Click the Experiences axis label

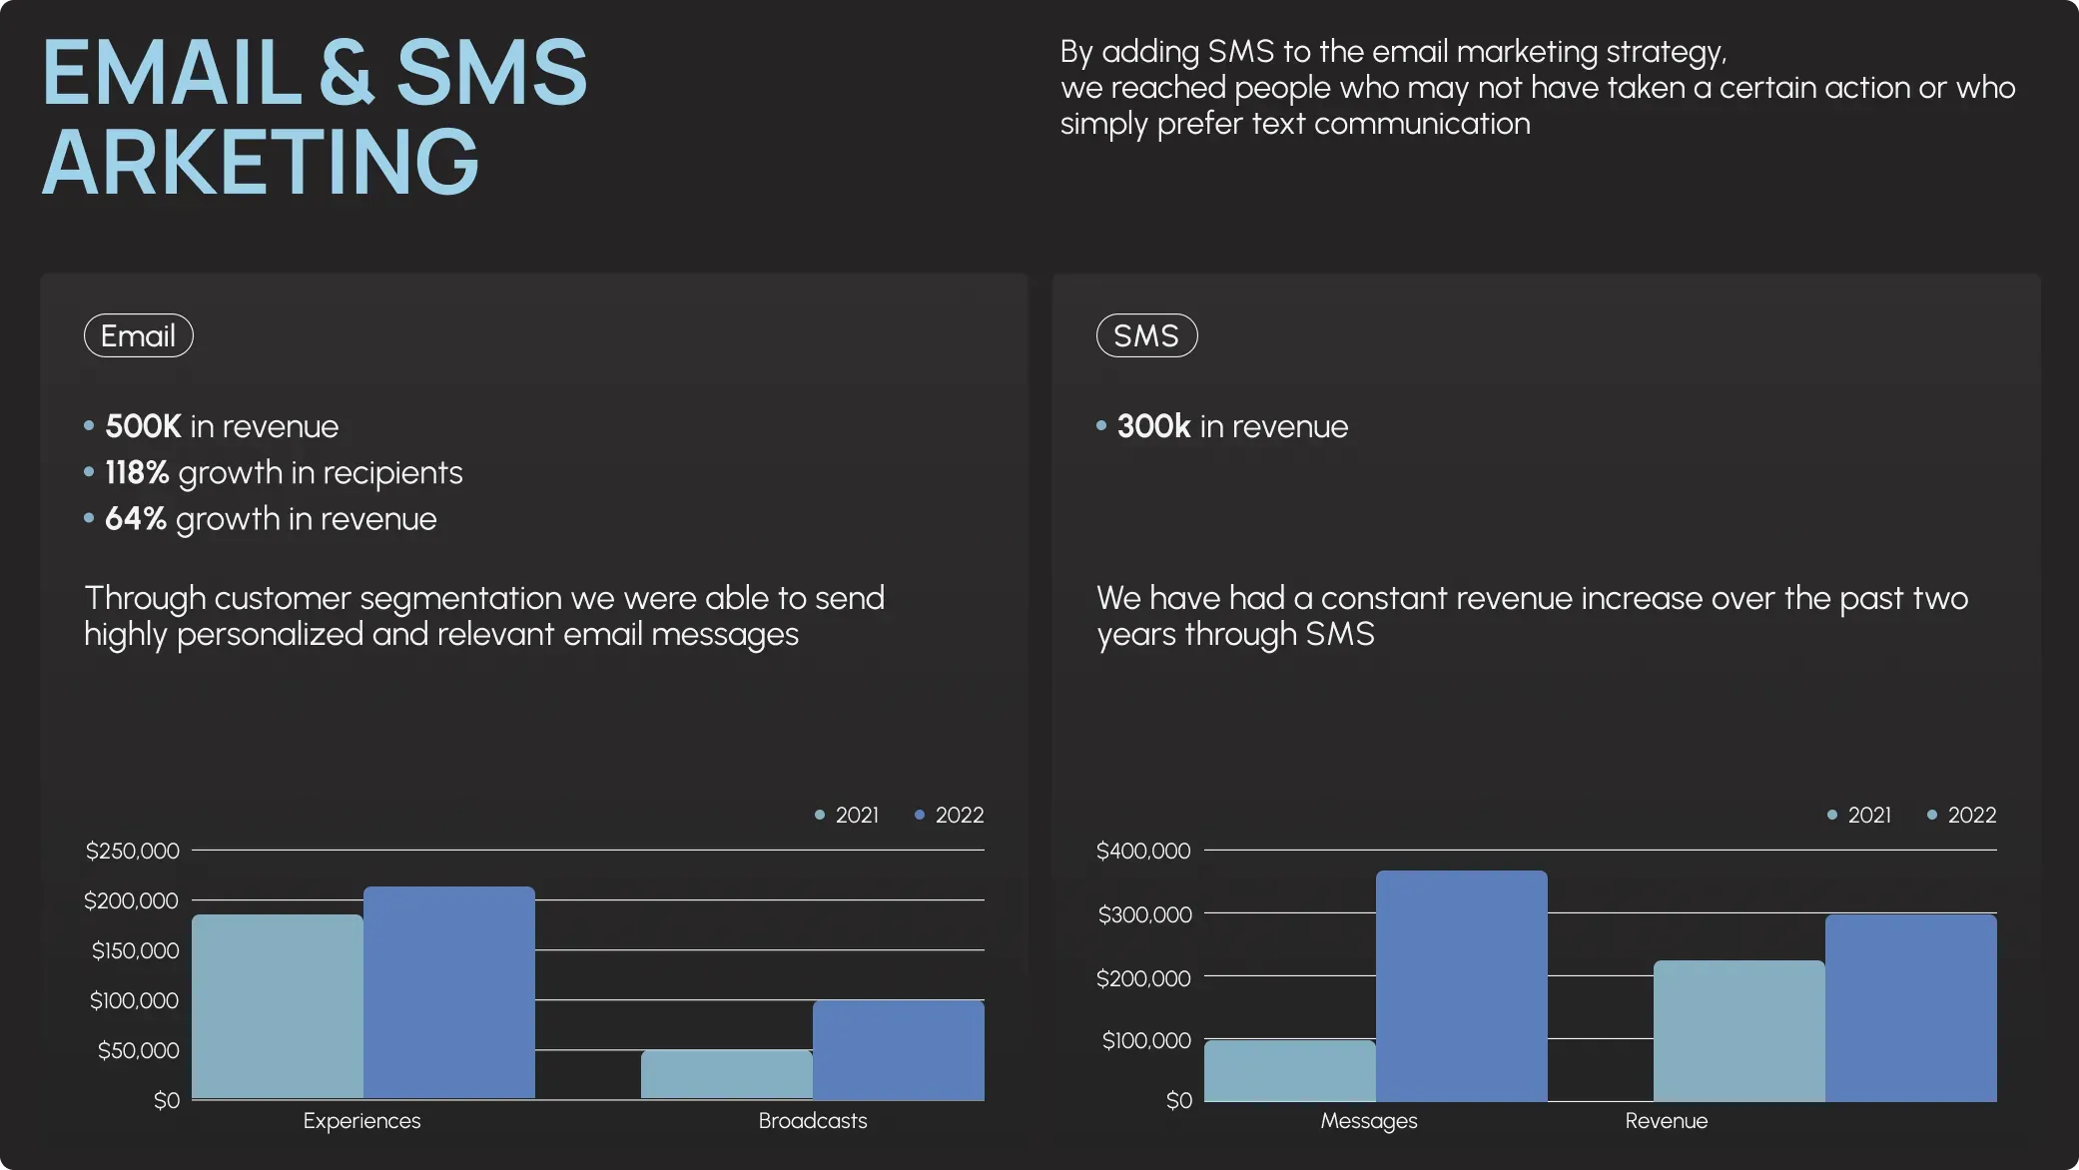tap(361, 1120)
